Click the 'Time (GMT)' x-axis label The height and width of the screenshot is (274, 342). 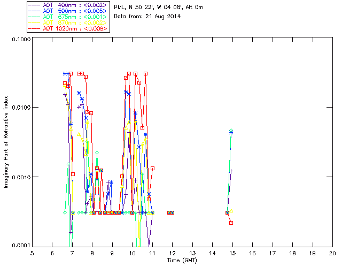(182, 260)
